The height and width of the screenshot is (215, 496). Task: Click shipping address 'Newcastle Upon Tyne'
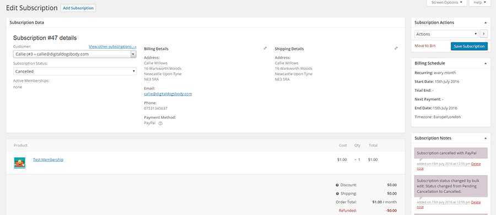coord(294,74)
